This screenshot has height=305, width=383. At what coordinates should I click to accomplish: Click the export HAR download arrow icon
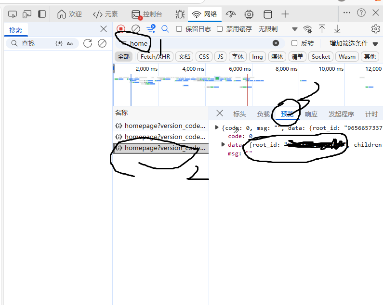[337, 29]
